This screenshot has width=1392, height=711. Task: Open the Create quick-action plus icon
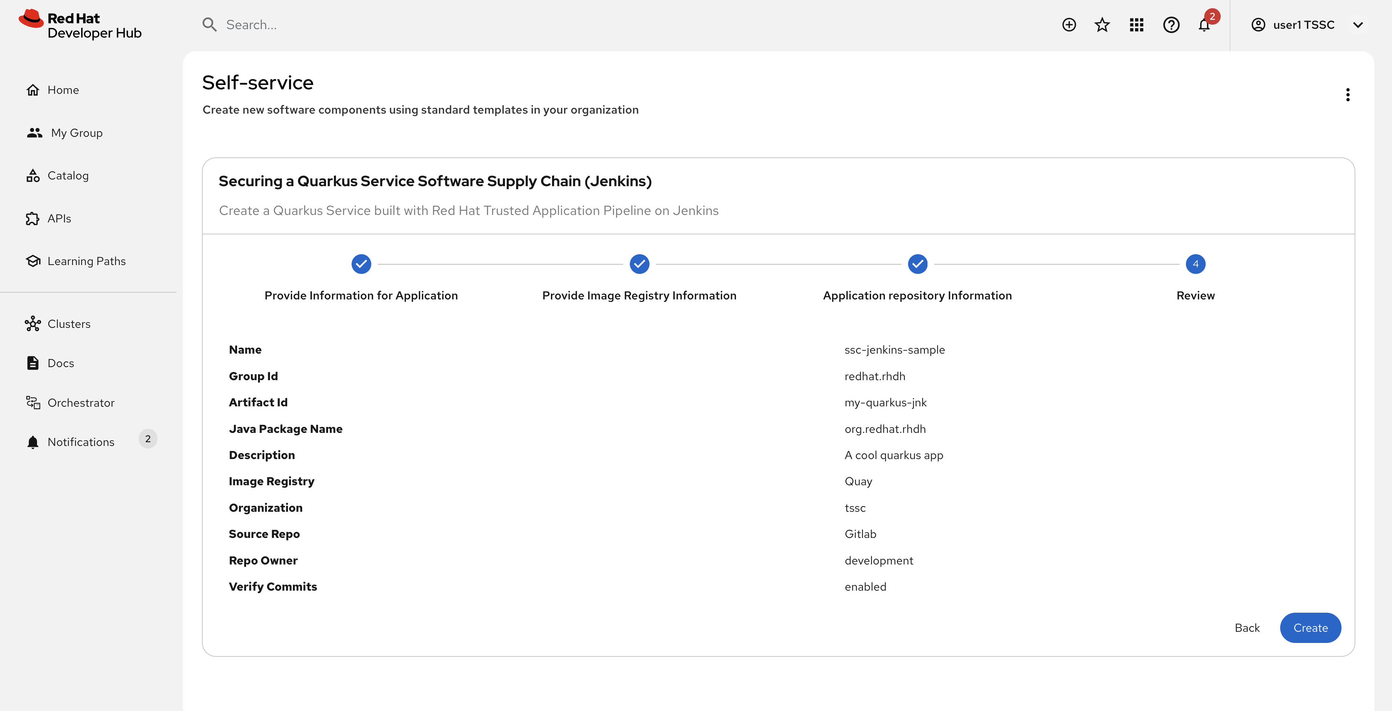1069,24
